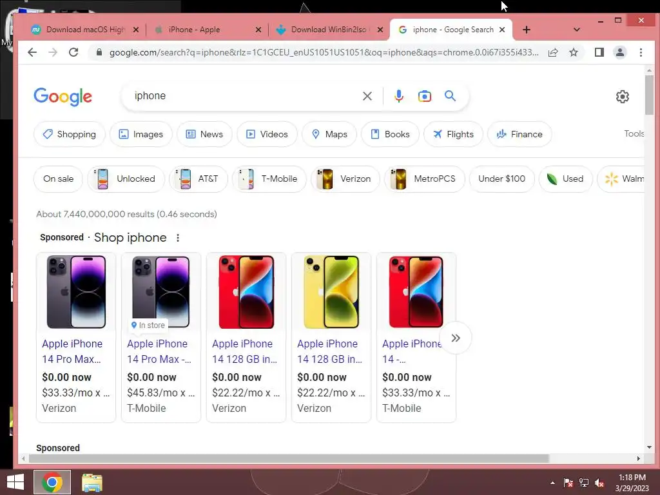This screenshot has width=660, height=495.
Task: Open the tab search dropdown chevron
Action: click(x=577, y=30)
